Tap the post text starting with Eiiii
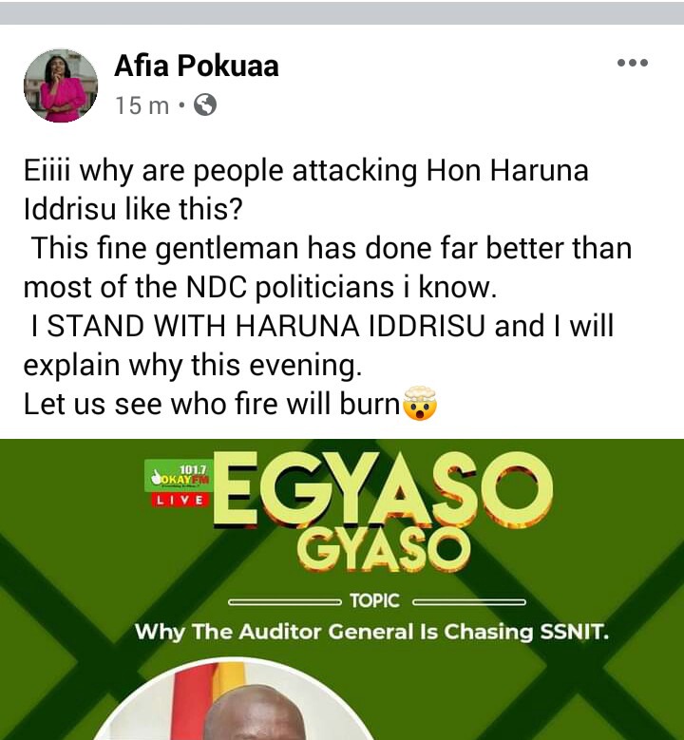The height and width of the screenshot is (740, 684). (x=306, y=190)
